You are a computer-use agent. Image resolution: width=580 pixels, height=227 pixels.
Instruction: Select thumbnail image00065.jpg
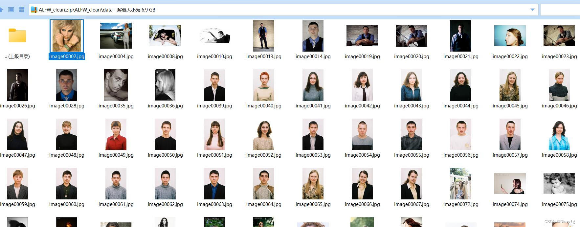313,183
